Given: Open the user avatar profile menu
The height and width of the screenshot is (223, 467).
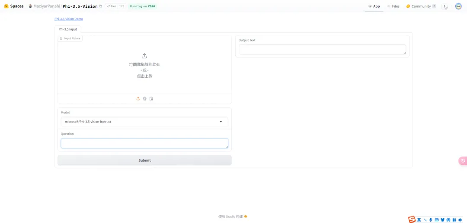Looking at the screenshot, I should tap(458, 6).
